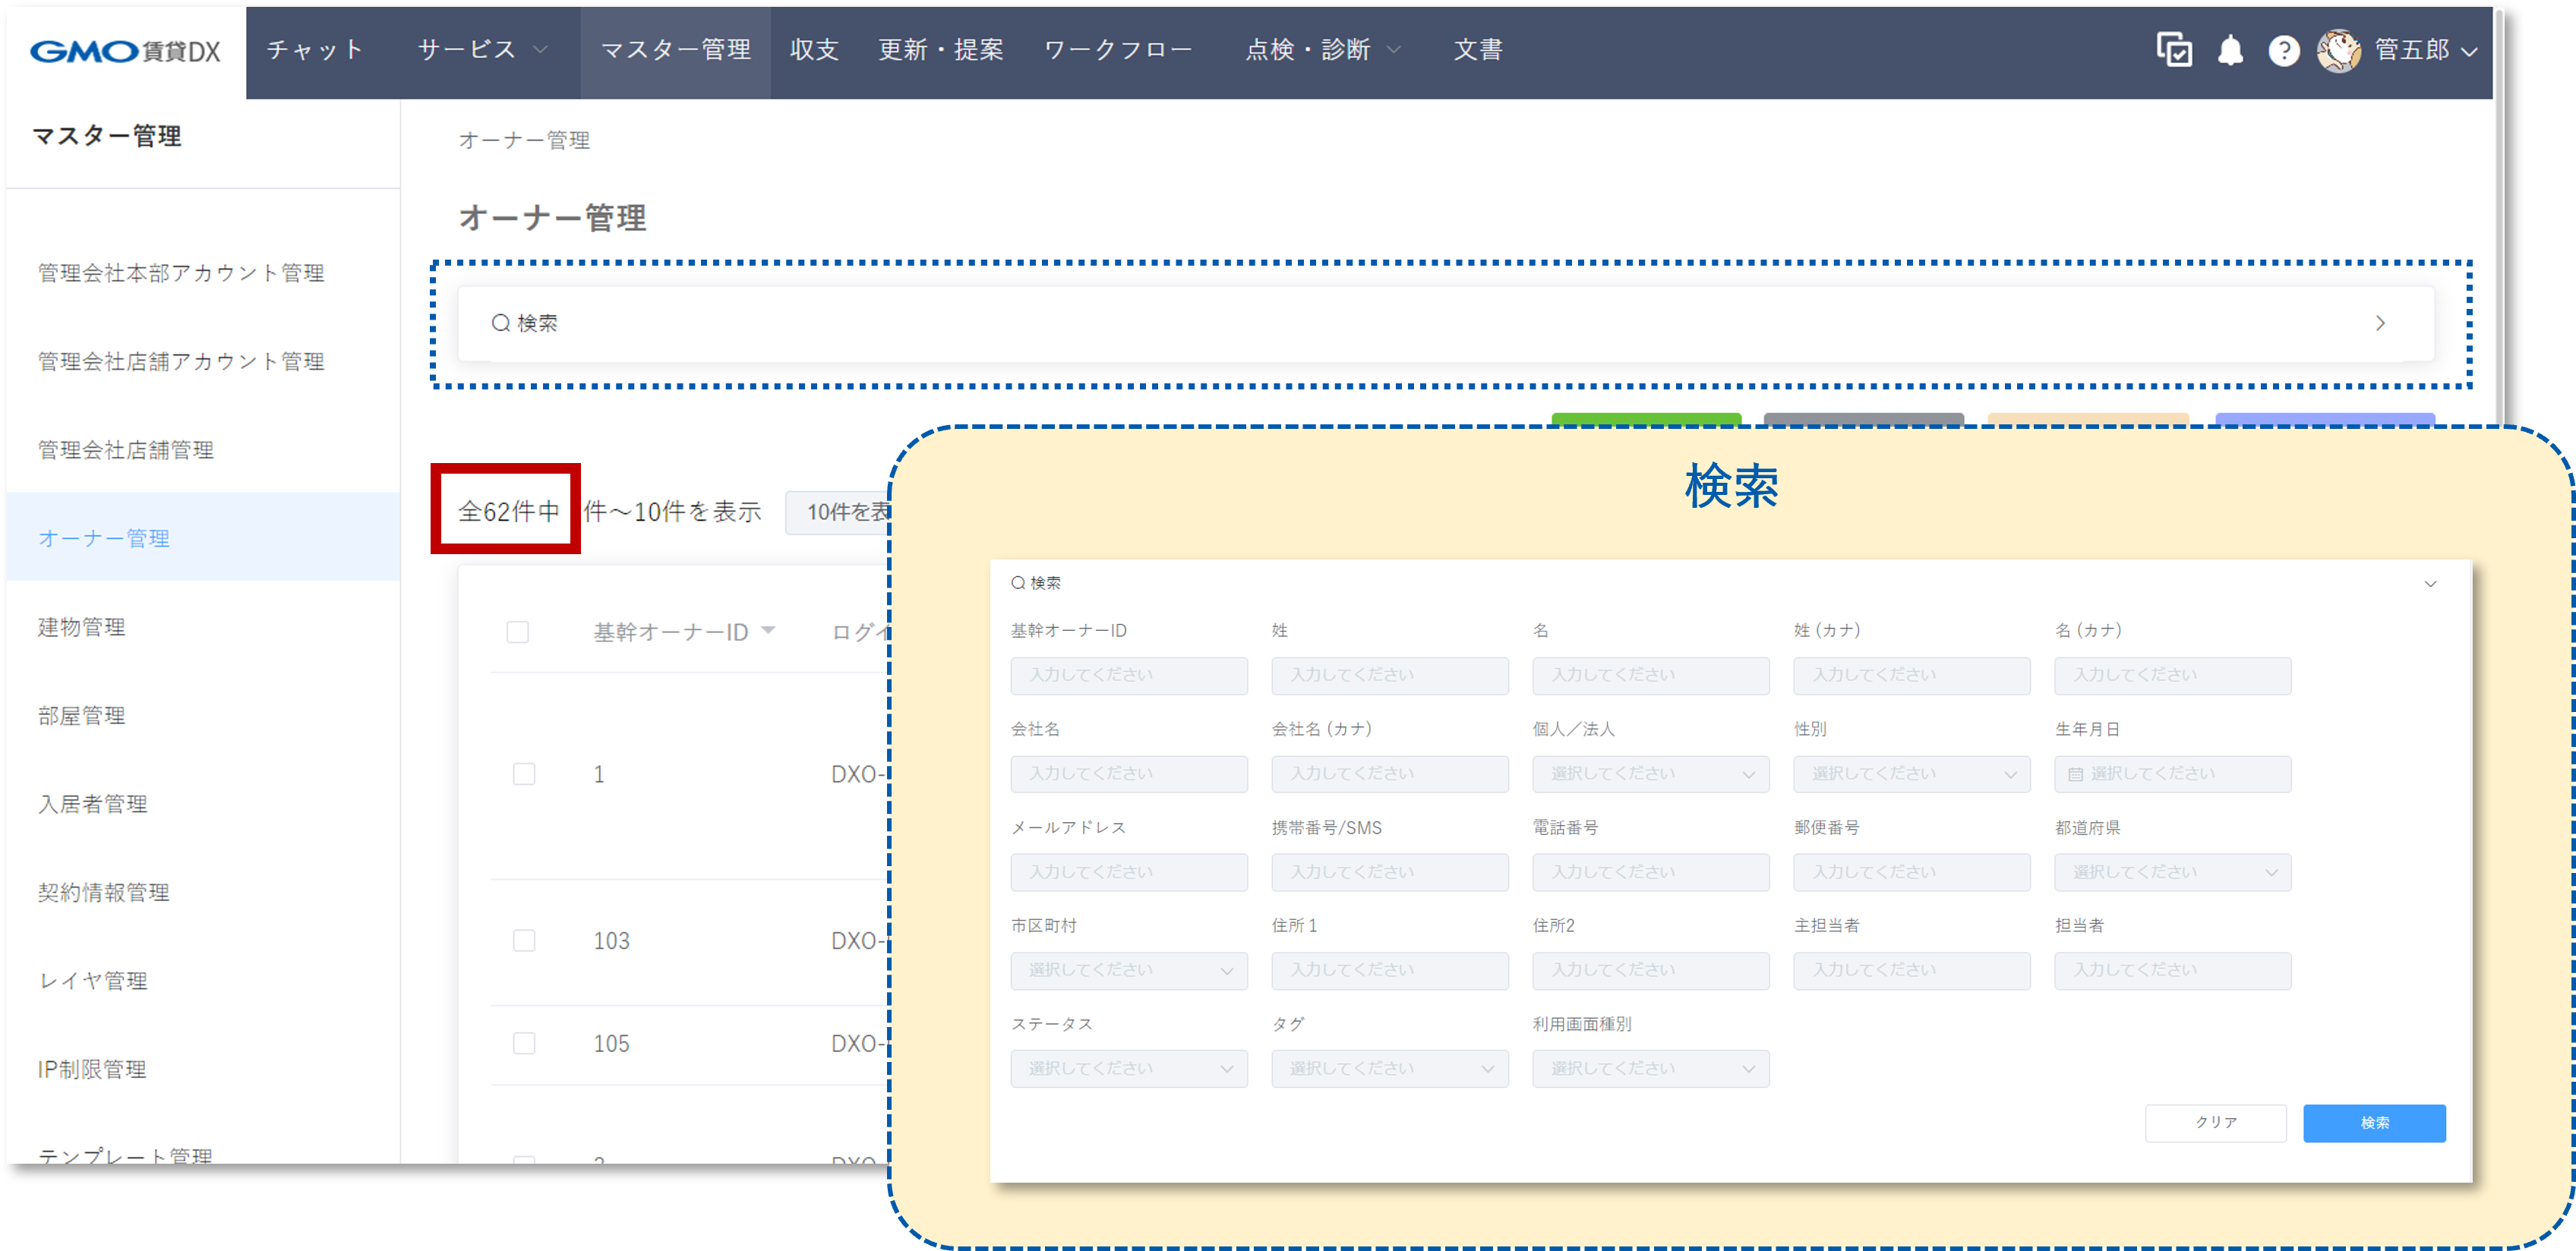The image size is (2576, 1251).
Task: Click 管五郎's avatar picture
Action: coord(2340,51)
